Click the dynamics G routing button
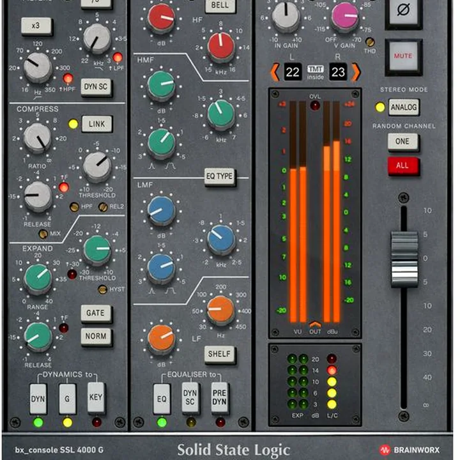Screen dimensions: 460x460 pyautogui.click(x=67, y=399)
